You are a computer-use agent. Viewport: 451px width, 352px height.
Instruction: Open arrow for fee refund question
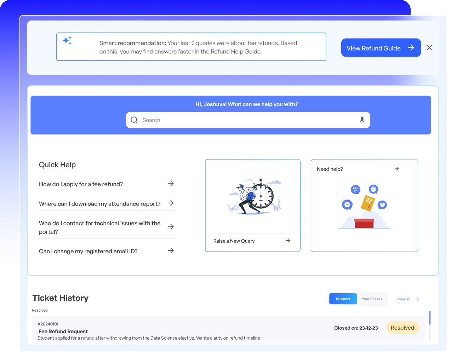tap(171, 183)
